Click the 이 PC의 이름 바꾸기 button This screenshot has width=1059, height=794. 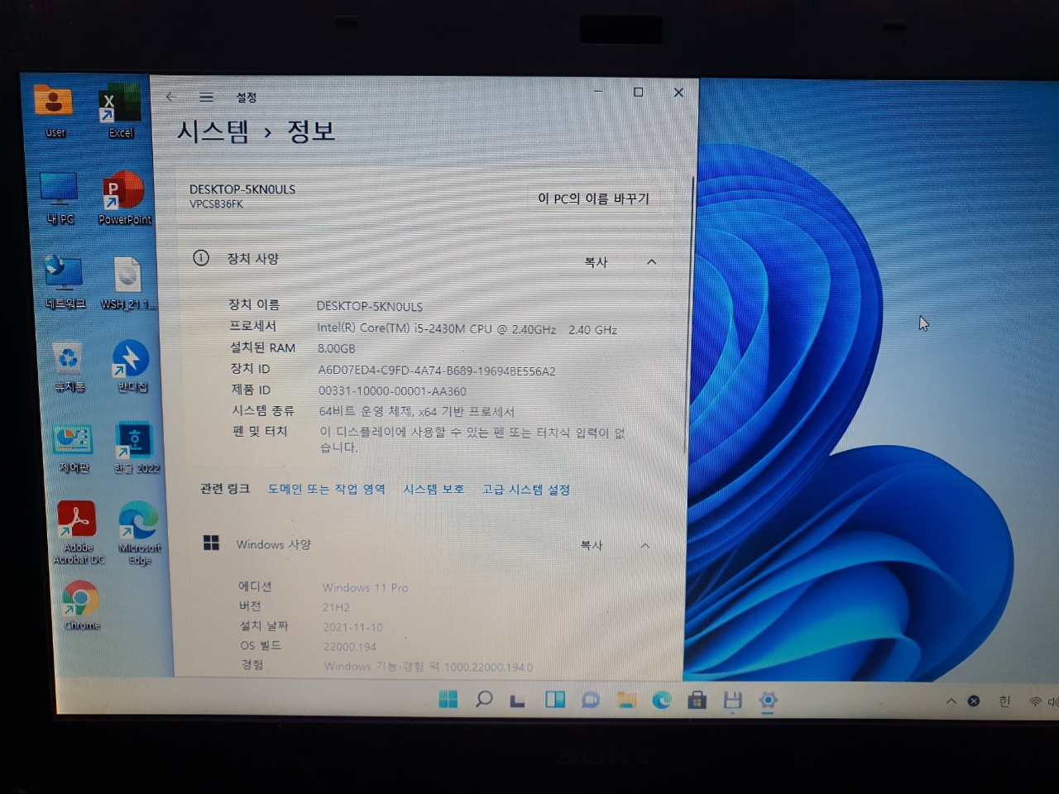[593, 198]
